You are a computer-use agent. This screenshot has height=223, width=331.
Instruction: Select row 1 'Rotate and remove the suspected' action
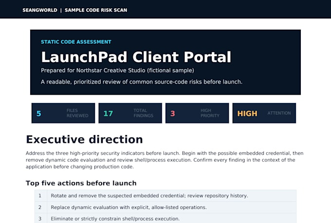click(x=165, y=196)
